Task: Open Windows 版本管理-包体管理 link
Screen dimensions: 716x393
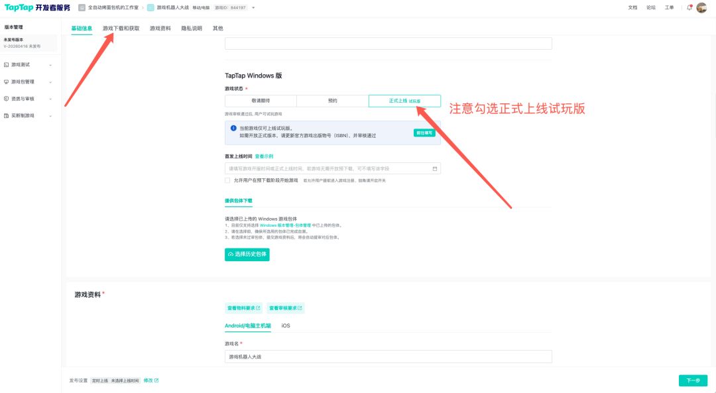Action: pos(285,225)
